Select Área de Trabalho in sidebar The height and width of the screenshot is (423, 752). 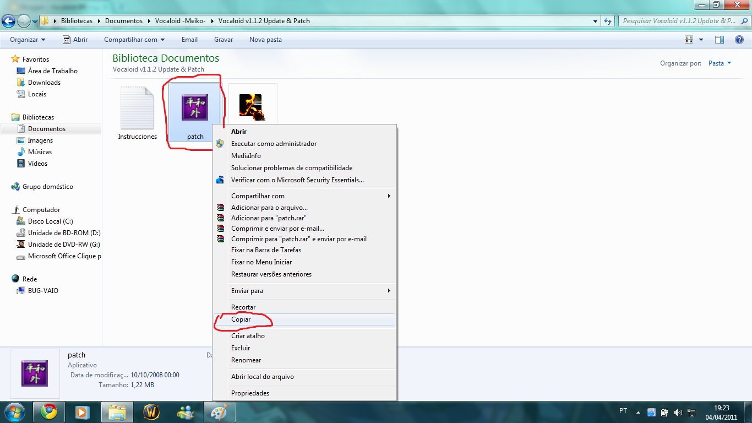(53, 71)
